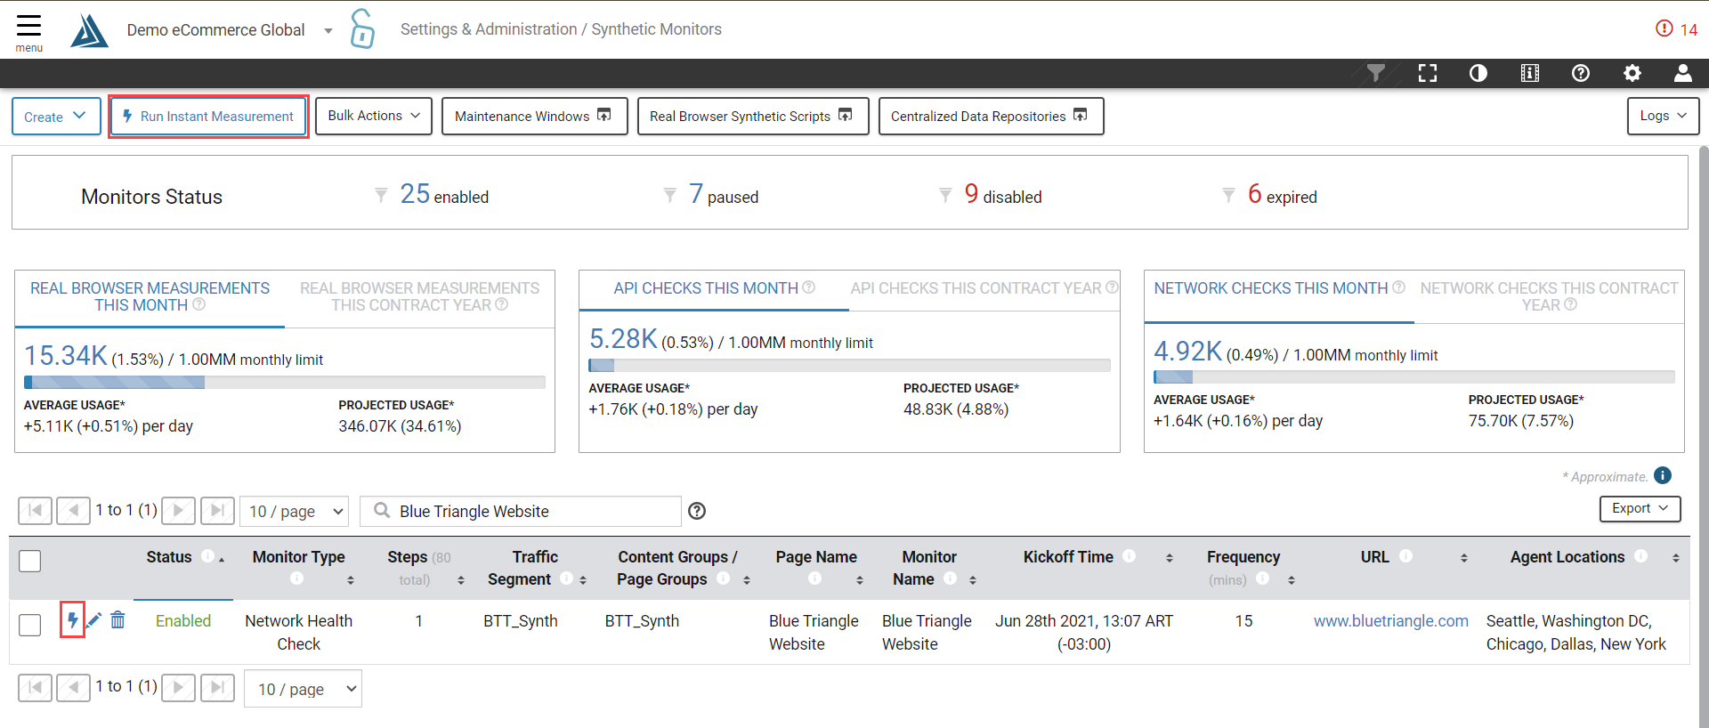
Task: Open the hamburger main menu
Action: (28, 31)
